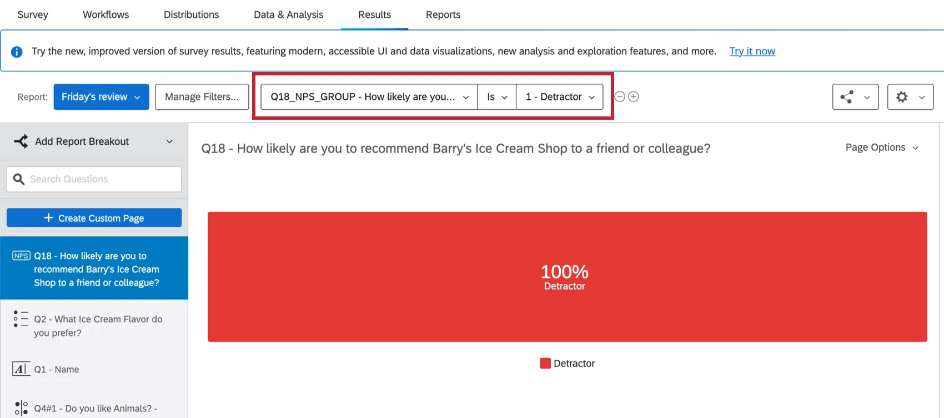944x418 pixels.
Task: Click the multiple choice icon next to Q2
Action: pyautogui.click(x=21, y=319)
